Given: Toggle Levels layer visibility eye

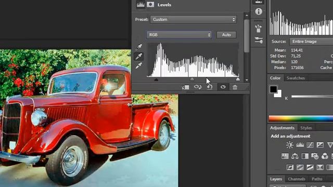Looking at the screenshot, I should coord(223,87).
